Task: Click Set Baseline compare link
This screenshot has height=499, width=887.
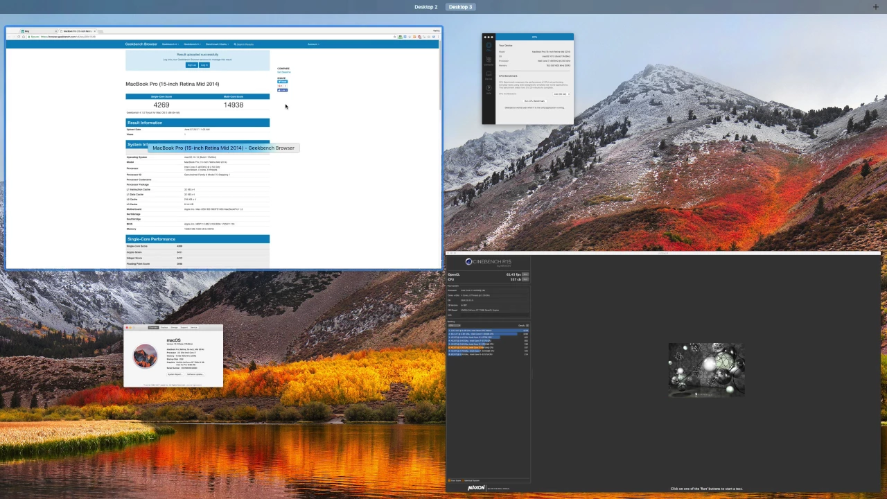Action: tap(284, 72)
